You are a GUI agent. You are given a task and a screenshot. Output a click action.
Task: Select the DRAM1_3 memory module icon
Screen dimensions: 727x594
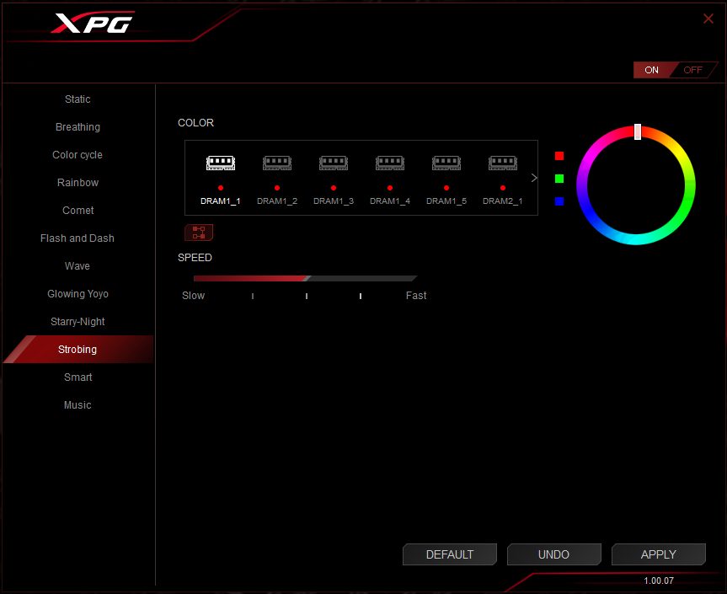pyautogui.click(x=334, y=163)
